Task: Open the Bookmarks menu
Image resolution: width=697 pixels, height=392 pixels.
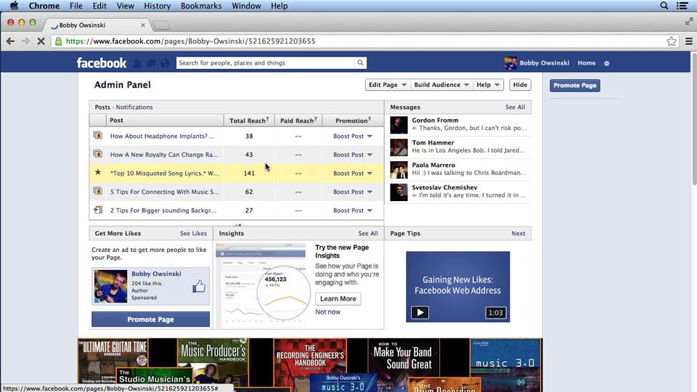Action: (201, 6)
